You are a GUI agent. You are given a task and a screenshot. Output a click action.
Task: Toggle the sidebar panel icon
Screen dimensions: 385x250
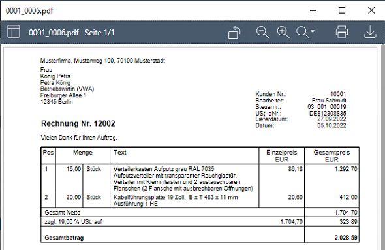(x=14, y=31)
